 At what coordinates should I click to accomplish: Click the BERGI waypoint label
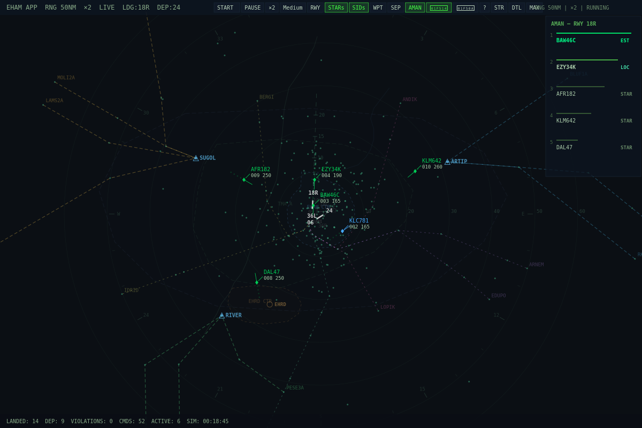coord(266,97)
